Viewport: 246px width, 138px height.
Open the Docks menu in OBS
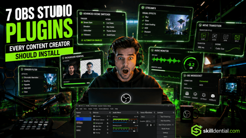click(x=90, y=109)
